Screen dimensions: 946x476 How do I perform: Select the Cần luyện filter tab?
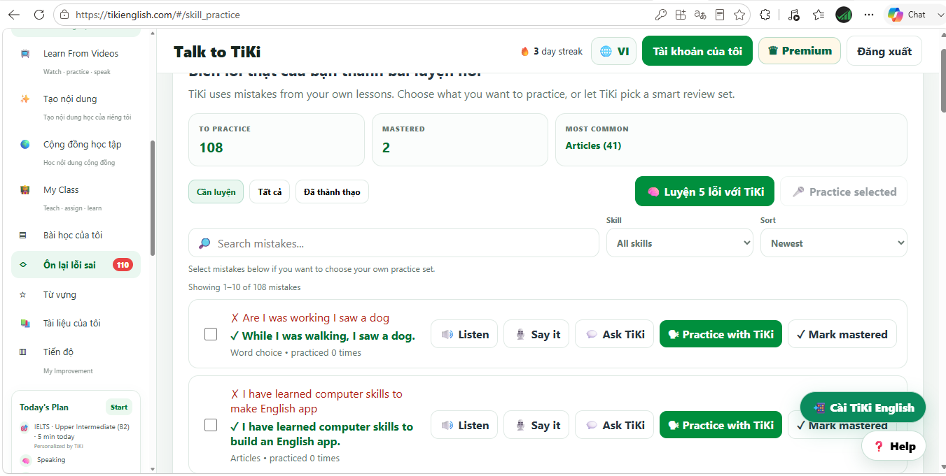(x=216, y=192)
